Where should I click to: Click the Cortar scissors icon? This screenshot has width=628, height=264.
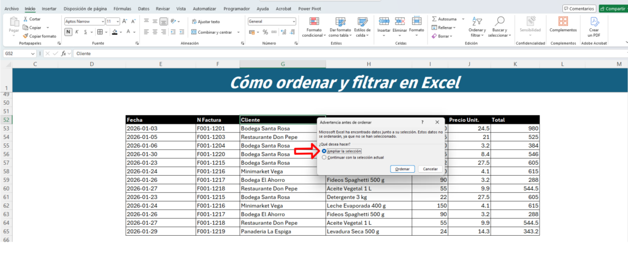coord(25,19)
